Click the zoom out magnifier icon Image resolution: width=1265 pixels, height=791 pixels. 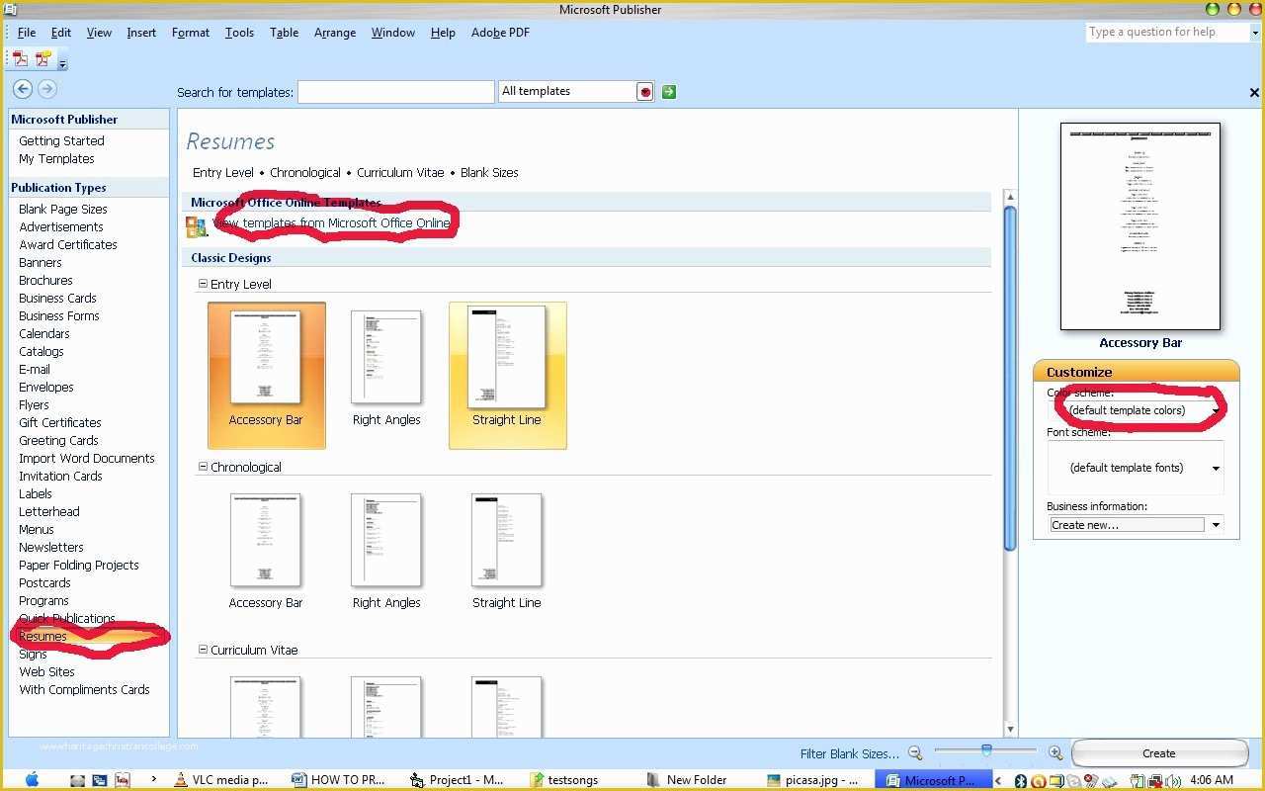pos(915,753)
